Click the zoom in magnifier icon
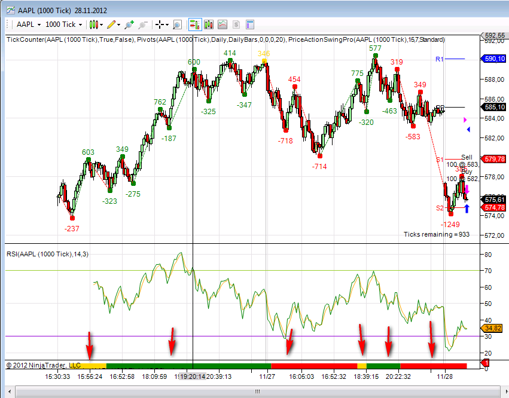 129,25
